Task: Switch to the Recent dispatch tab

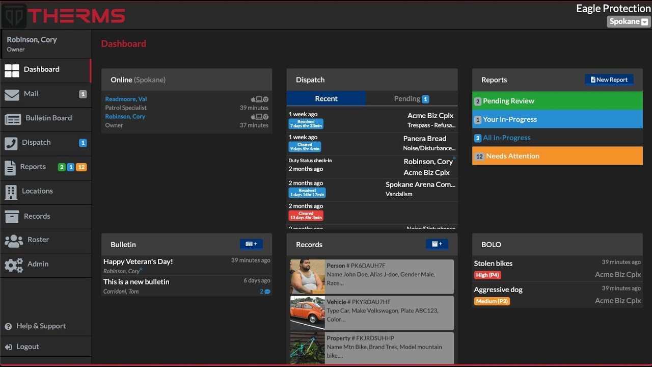Action: [326, 99]
